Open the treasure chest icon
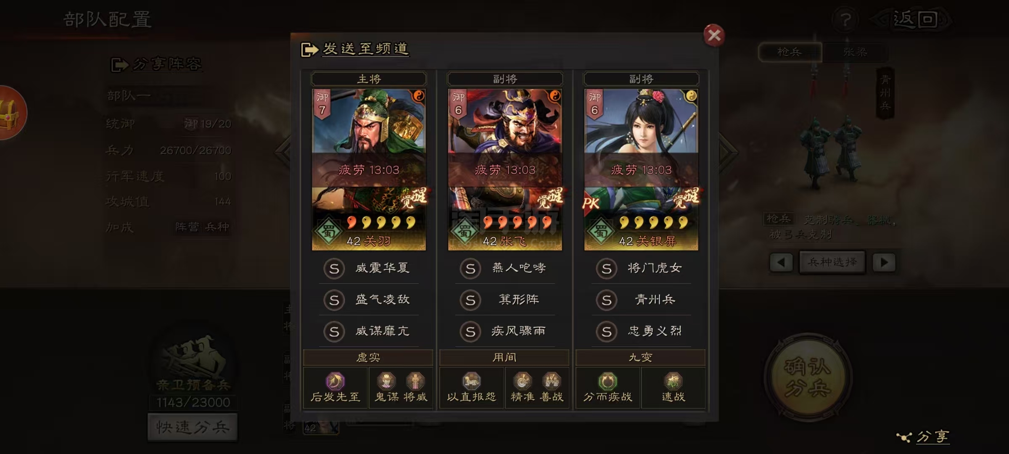Viewport: 1009px width, 454px height. pyautogui.click(x=11, y=113)
